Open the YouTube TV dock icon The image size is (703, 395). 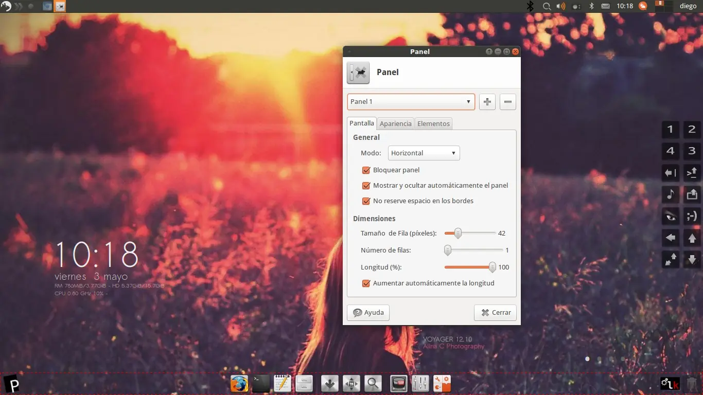399,384
